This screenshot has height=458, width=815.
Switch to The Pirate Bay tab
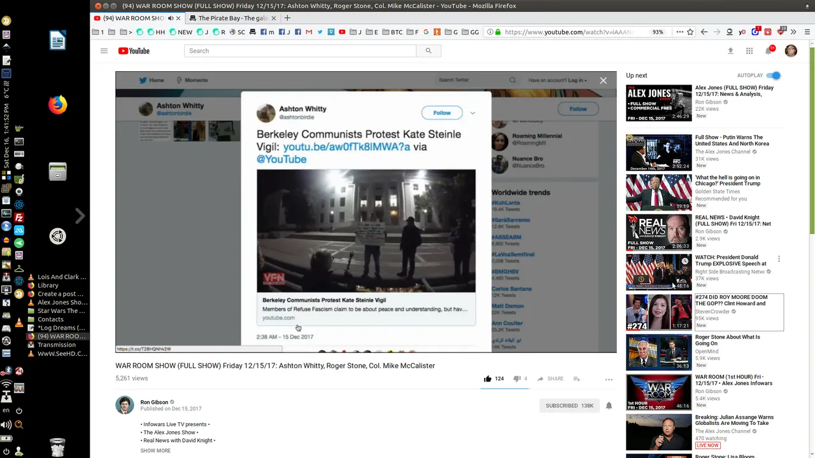pos(232,18)
